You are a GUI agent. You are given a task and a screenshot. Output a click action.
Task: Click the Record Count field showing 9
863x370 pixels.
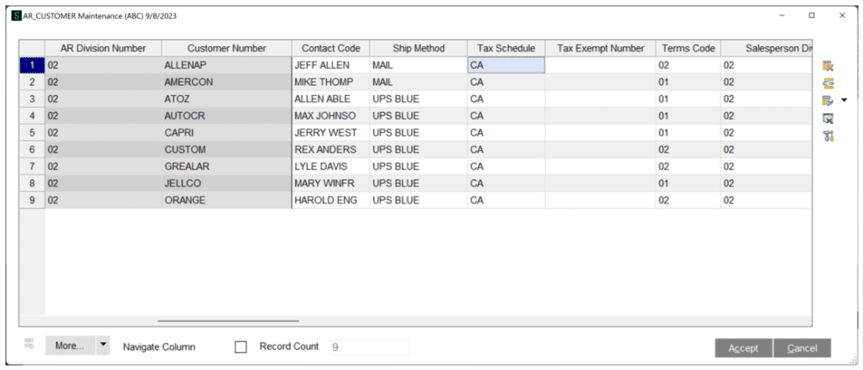pos(369,346)
